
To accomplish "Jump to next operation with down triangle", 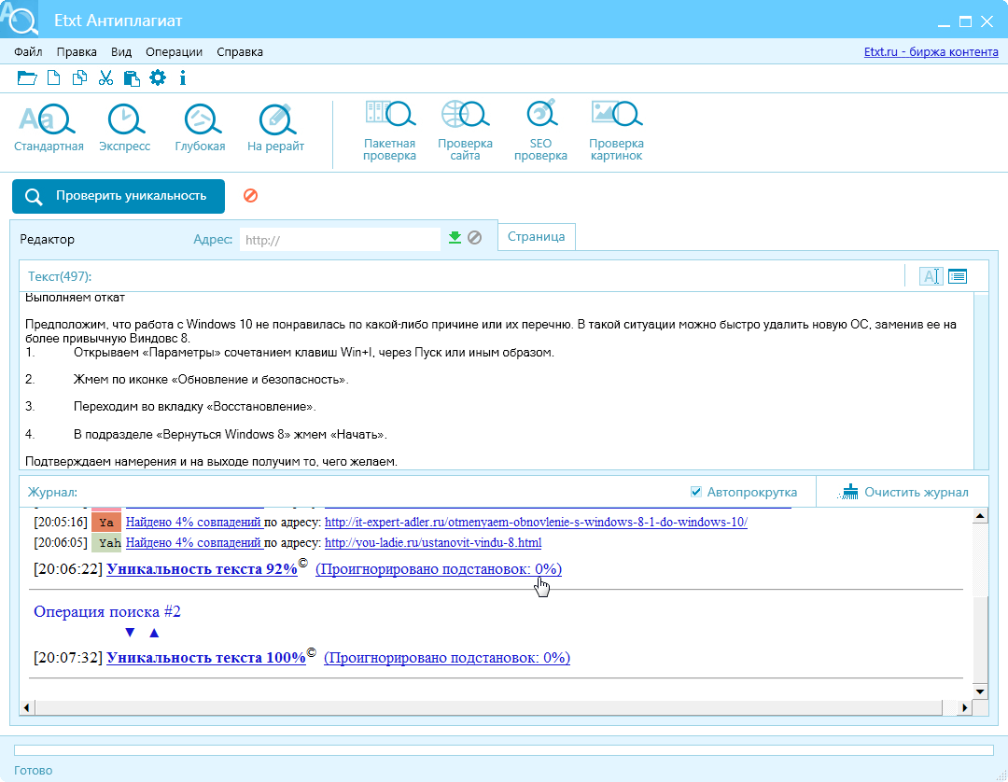I will tap(130, 633).
